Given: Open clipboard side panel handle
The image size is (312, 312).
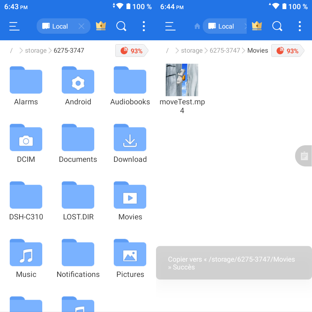Looking at the screenshot, I should 304,156.
